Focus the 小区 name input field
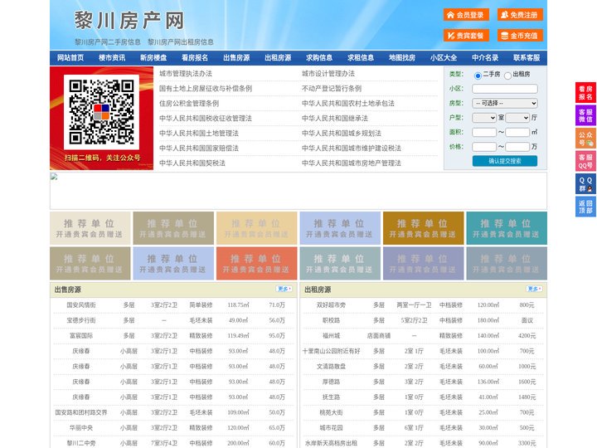The image size is (597, 448). point(505,89)
